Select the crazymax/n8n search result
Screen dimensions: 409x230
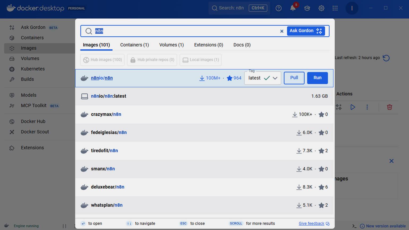tap(106, 114)
